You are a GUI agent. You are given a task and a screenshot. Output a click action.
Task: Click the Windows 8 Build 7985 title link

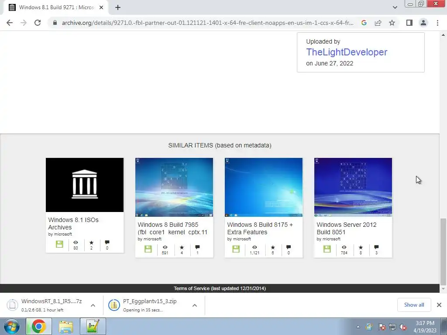pos(172,229)
